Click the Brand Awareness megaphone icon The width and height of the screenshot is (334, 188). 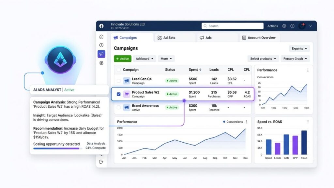click(x=127, y=107)
